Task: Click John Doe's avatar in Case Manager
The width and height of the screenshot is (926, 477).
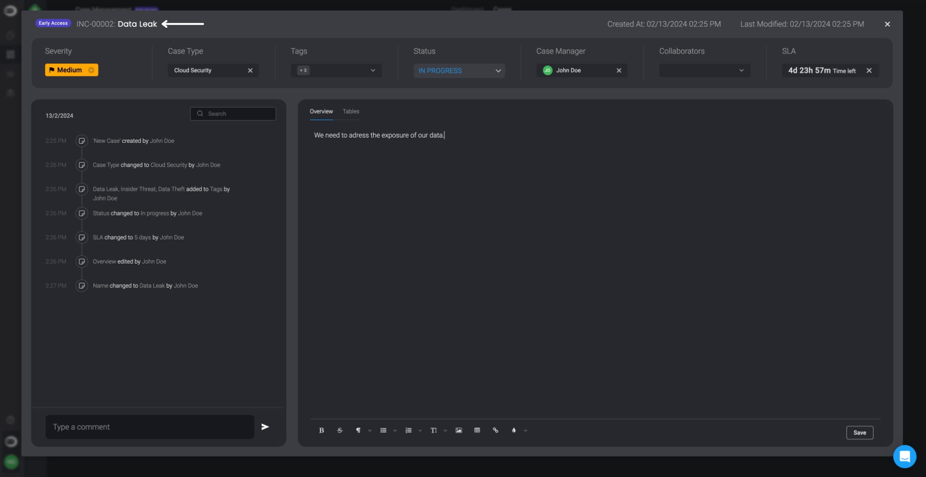Action: (x=547, y=70)
